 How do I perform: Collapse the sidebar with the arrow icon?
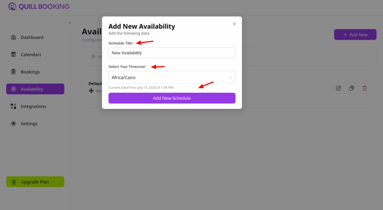(x=71, y=23)
